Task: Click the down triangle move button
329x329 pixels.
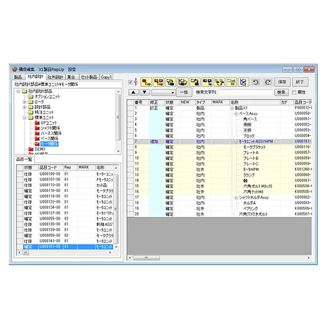Action: tap(145, 92)
